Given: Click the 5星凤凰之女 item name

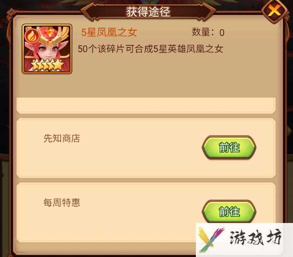Looking at the screenshot, I should tap(110, 32).
